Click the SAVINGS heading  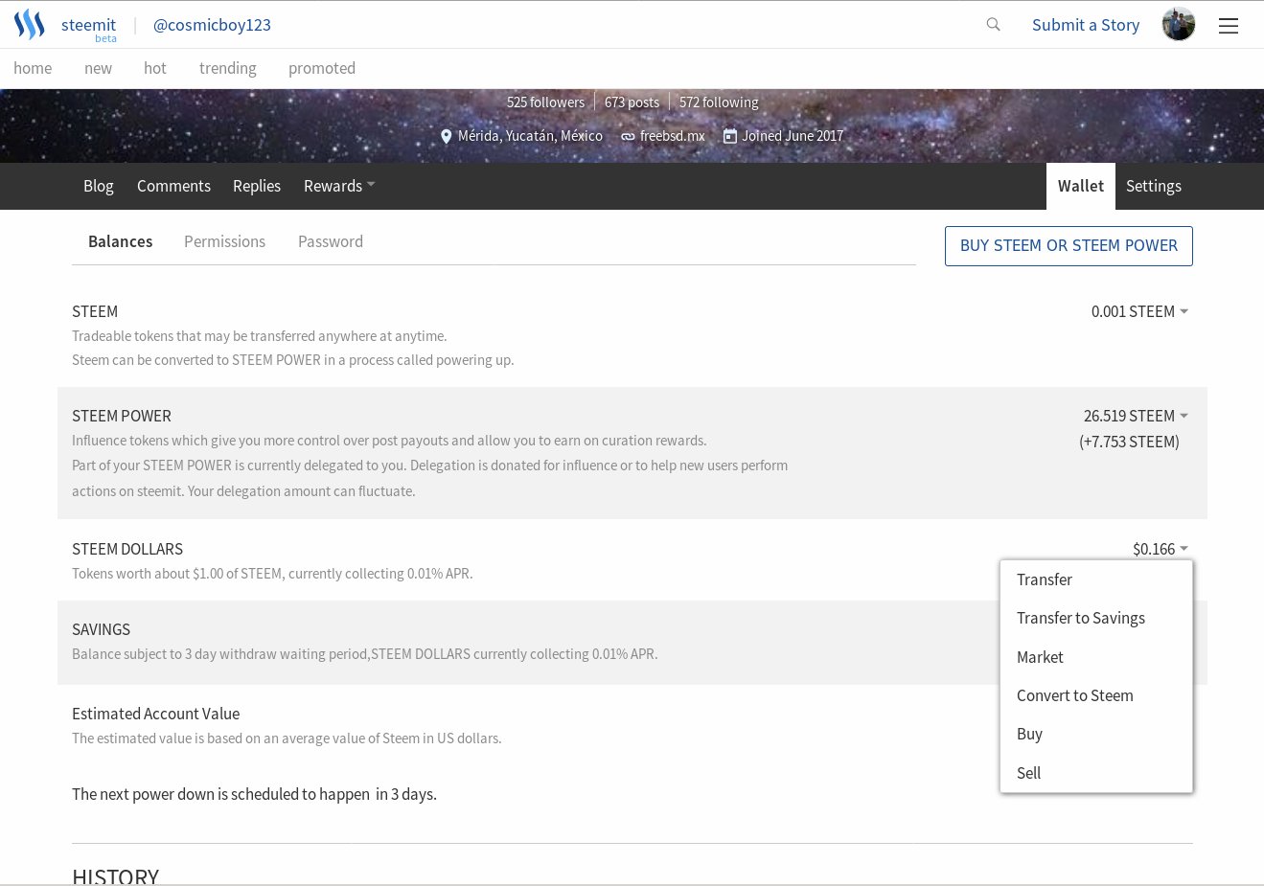[101, 629]
